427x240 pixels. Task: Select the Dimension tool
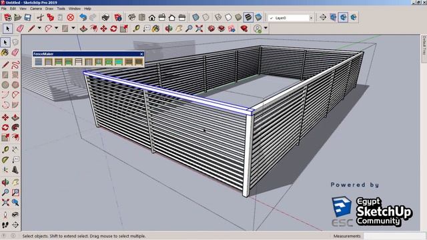pos(15,149)
